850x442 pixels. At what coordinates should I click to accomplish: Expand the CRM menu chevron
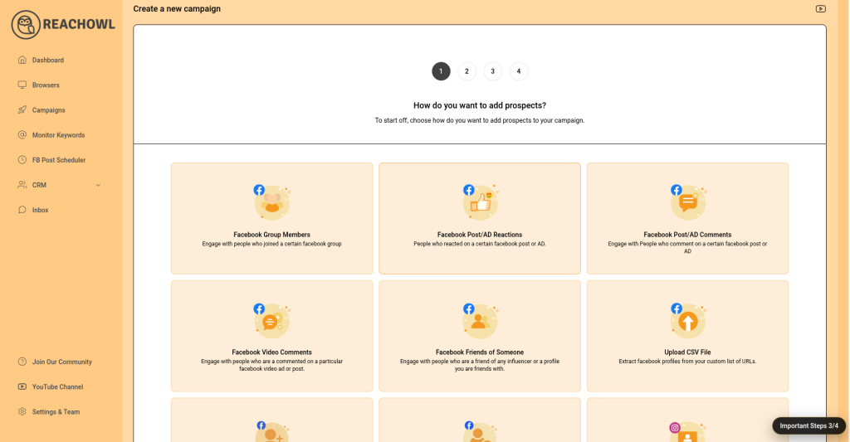pyautogui.click(x=98, y=185)
